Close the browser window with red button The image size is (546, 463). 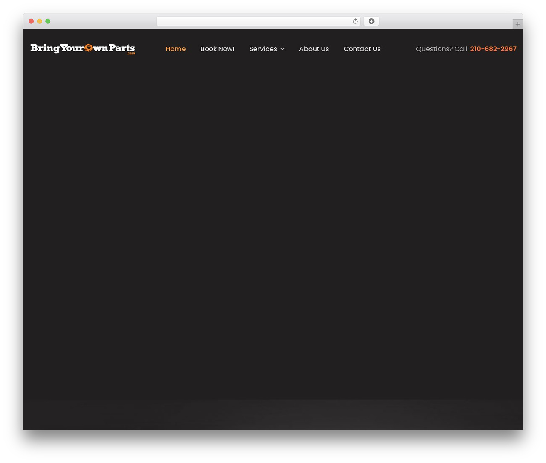31,21
